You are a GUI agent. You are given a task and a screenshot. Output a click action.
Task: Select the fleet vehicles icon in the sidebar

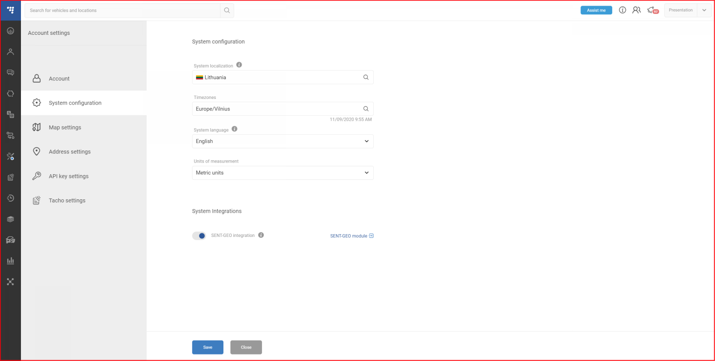(x=10, y=240)
